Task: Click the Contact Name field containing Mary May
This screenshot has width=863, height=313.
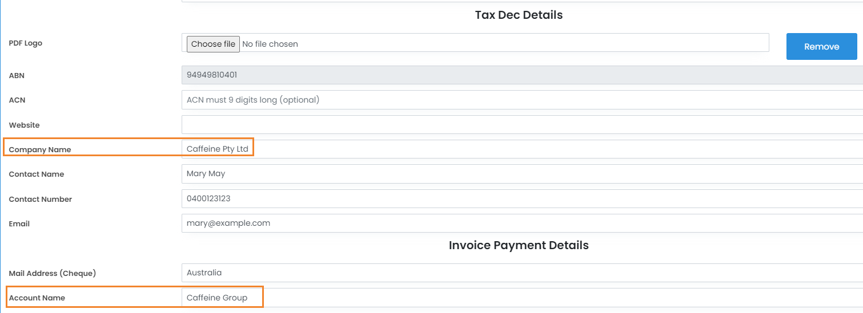Action: coord(514,174)
